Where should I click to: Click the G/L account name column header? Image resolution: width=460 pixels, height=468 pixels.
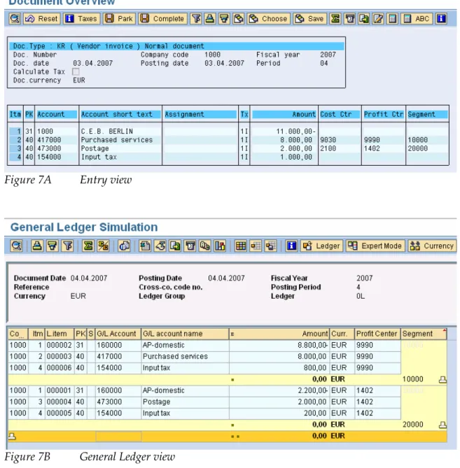[185, 334]
